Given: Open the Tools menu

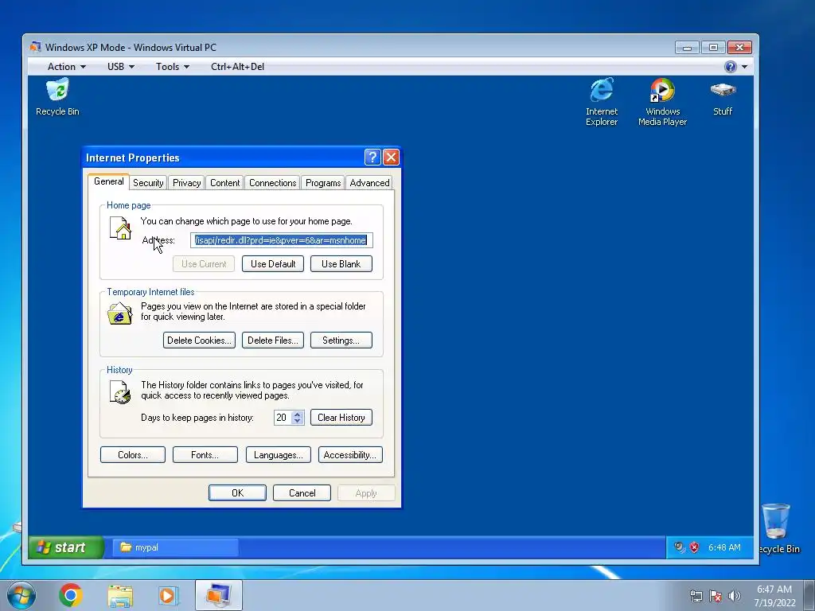Looking at the screenshot, I should [x=173, y=67].
